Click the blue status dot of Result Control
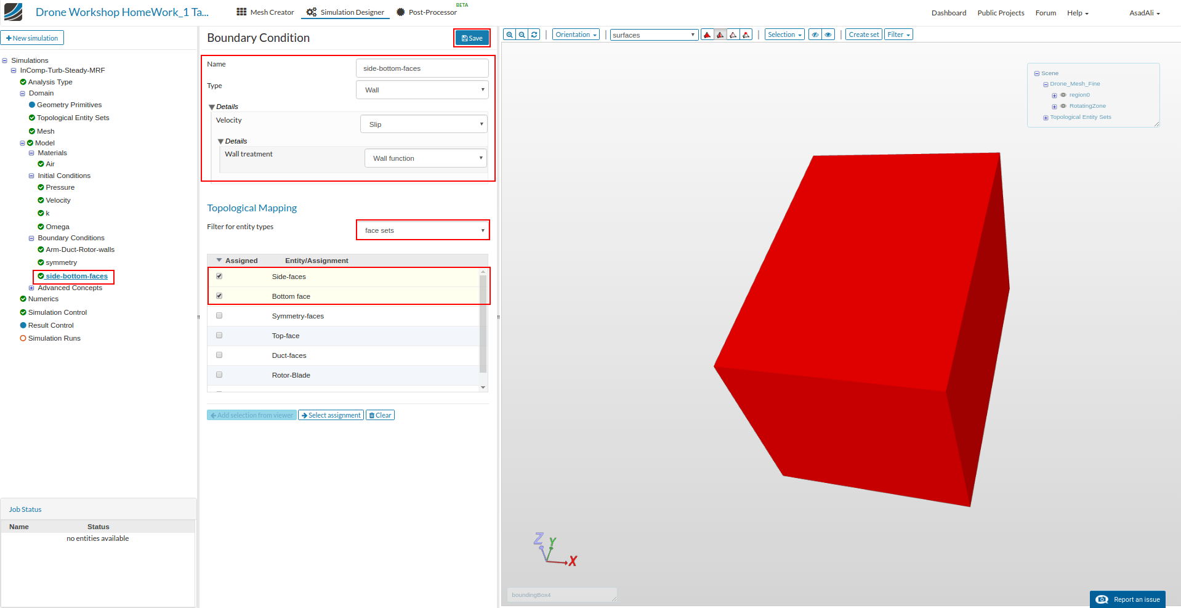Screen dimensions: 1181x608 point(23,325)
